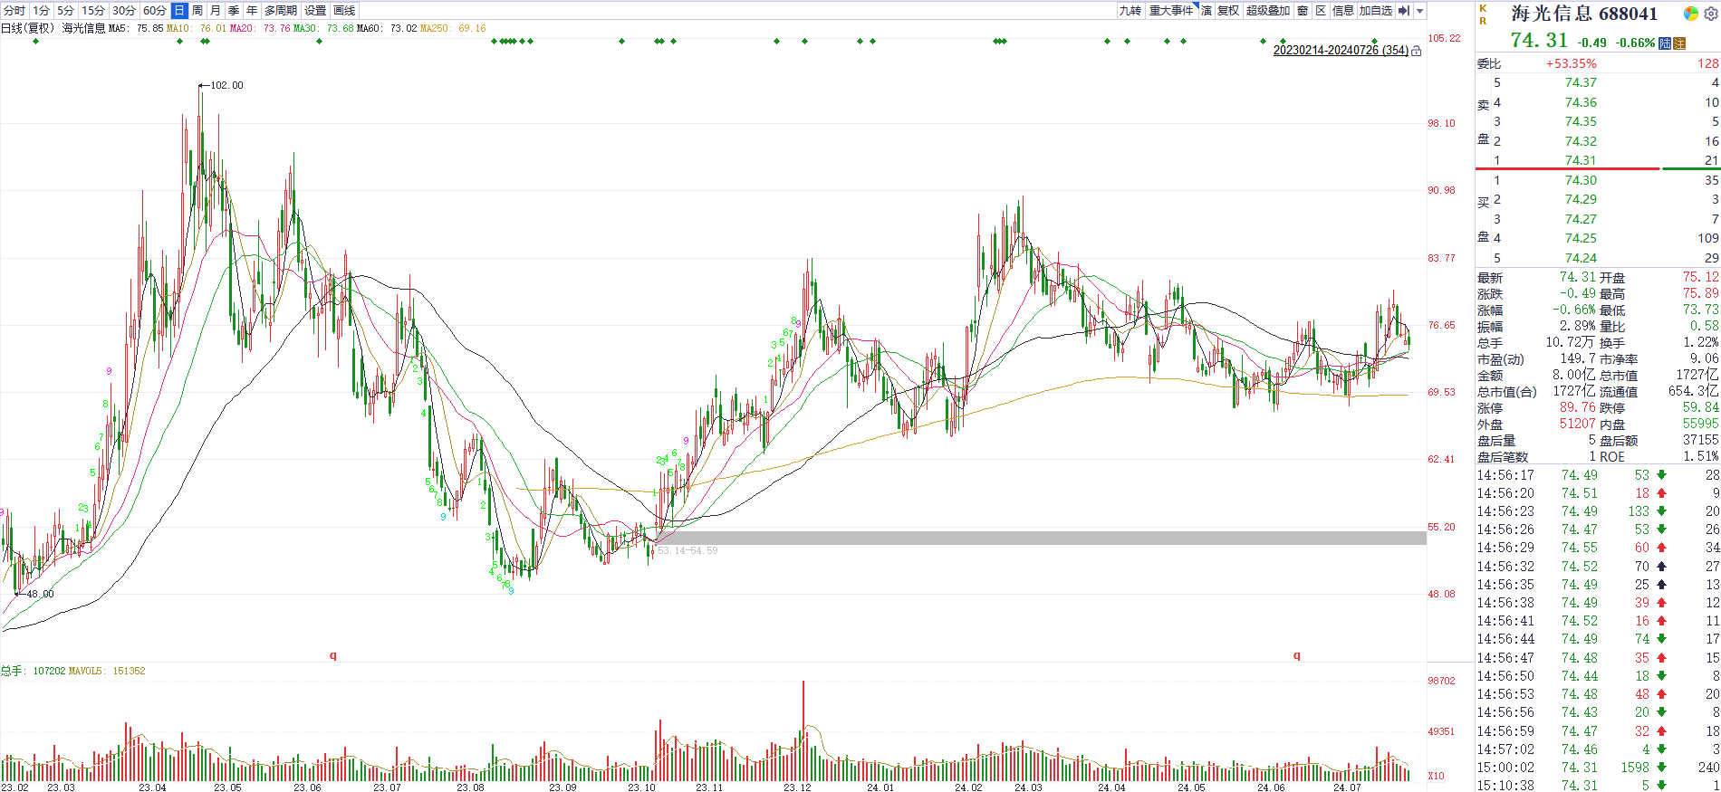Click the collapse-side-panel arrow icon
Image resolution: width=1721 pixels, height=792 pixels.
1404,11
